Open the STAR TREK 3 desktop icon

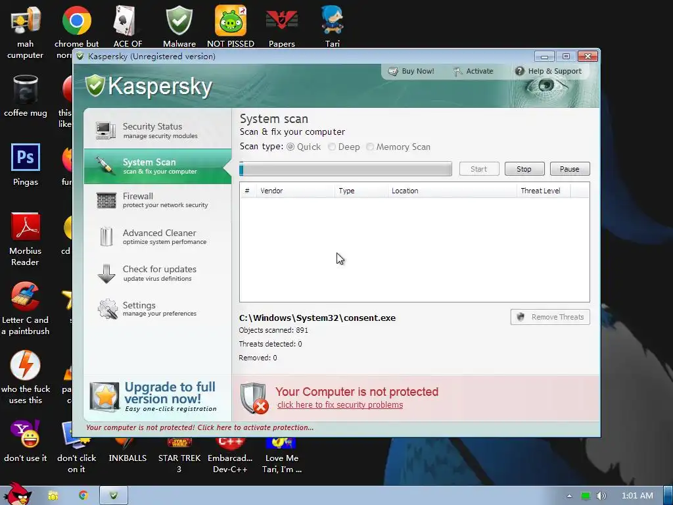point(179,455)
